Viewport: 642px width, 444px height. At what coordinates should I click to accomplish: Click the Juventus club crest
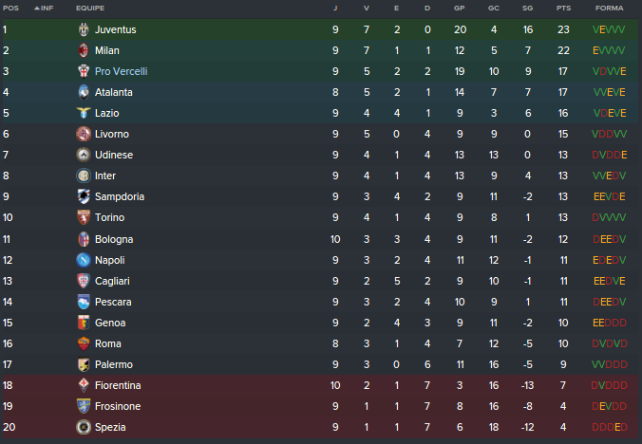click(x=83, y=29)
